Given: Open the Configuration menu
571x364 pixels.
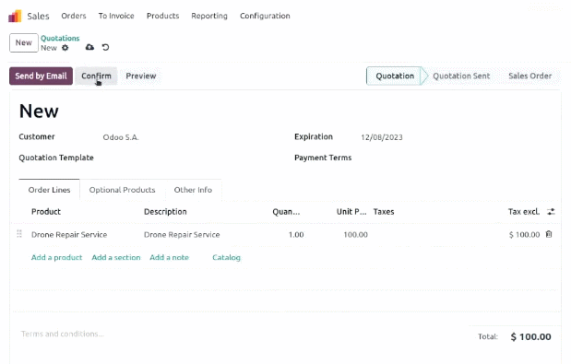Looking at the screenshot, I should (x=265, y=16).
